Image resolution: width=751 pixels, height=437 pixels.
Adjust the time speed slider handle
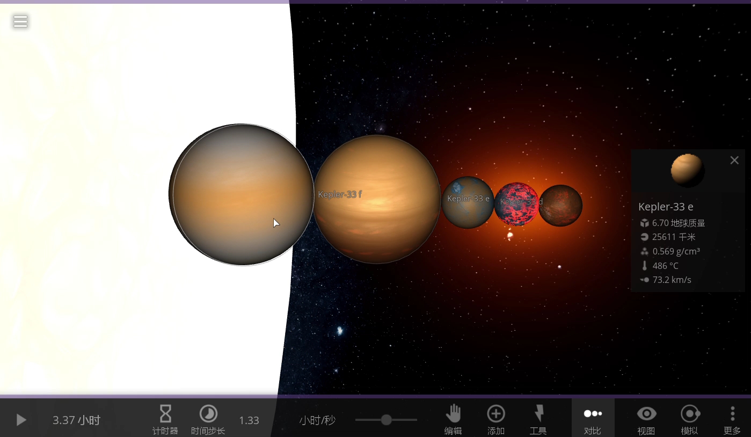click(386, 420)
